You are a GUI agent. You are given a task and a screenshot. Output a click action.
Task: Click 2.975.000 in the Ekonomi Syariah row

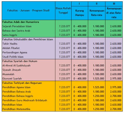116,79
